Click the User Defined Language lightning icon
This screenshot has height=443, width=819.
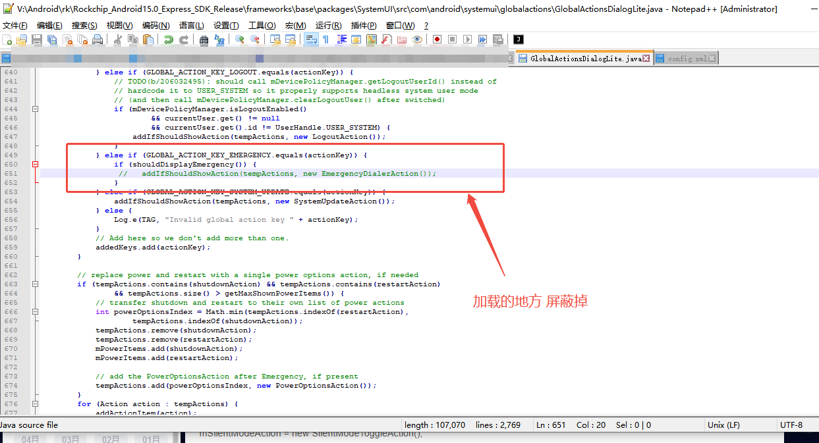[356, 39]
